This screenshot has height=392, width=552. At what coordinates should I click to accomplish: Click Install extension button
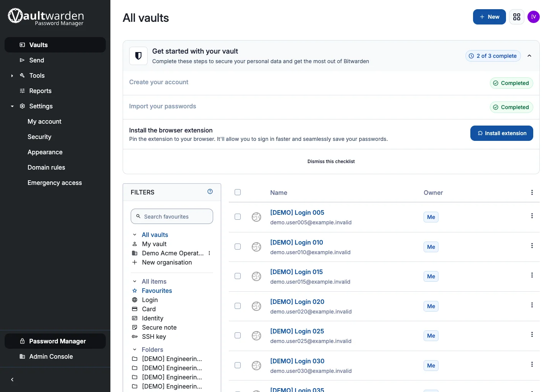502,133
